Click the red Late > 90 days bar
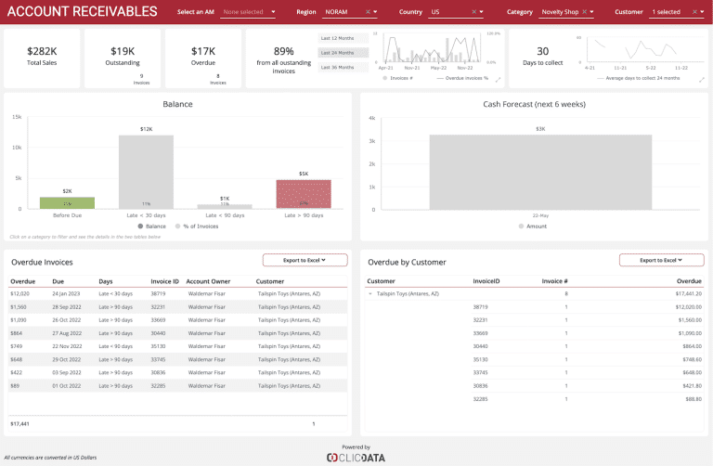 [304, 194]
